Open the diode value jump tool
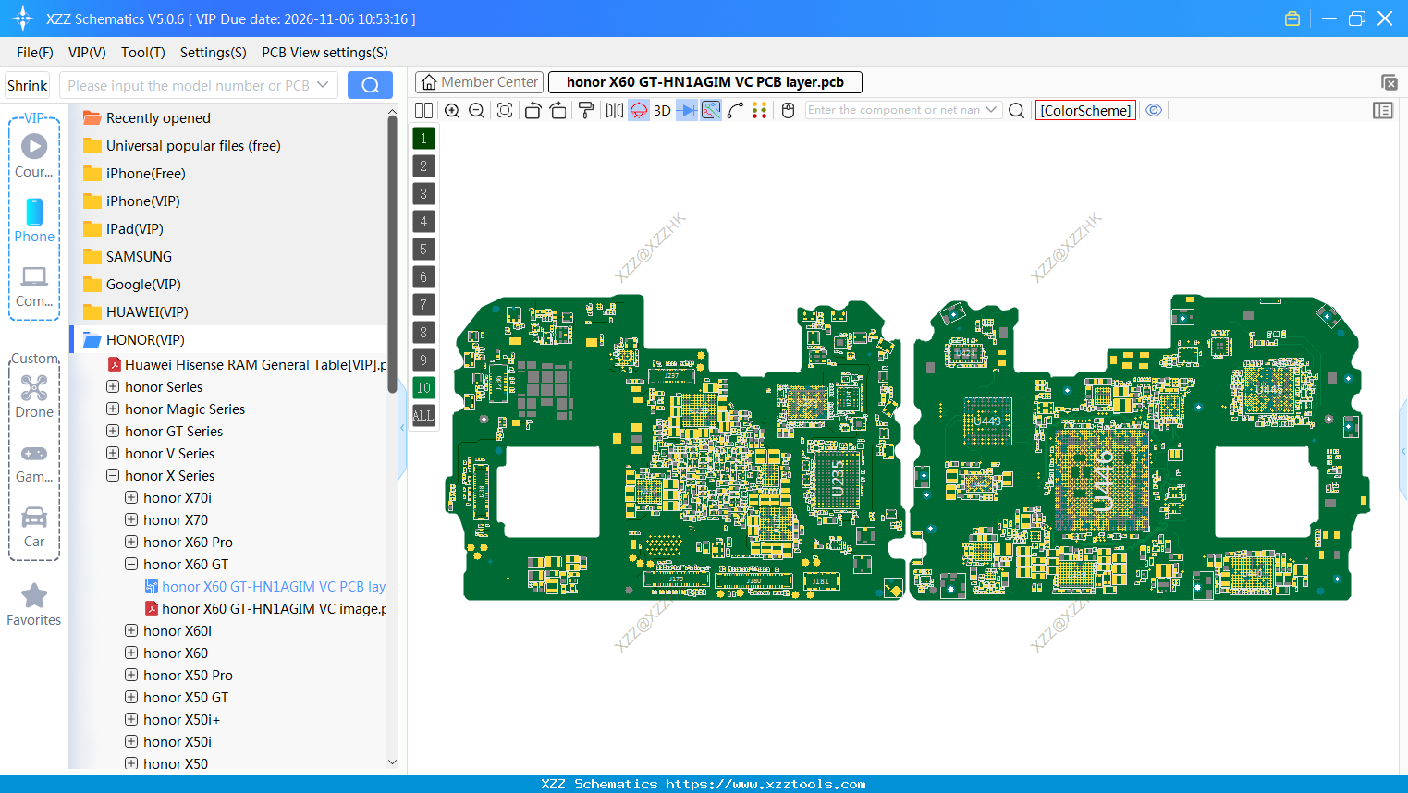This screenshot has width=1408, height=793. coord(688,110)
